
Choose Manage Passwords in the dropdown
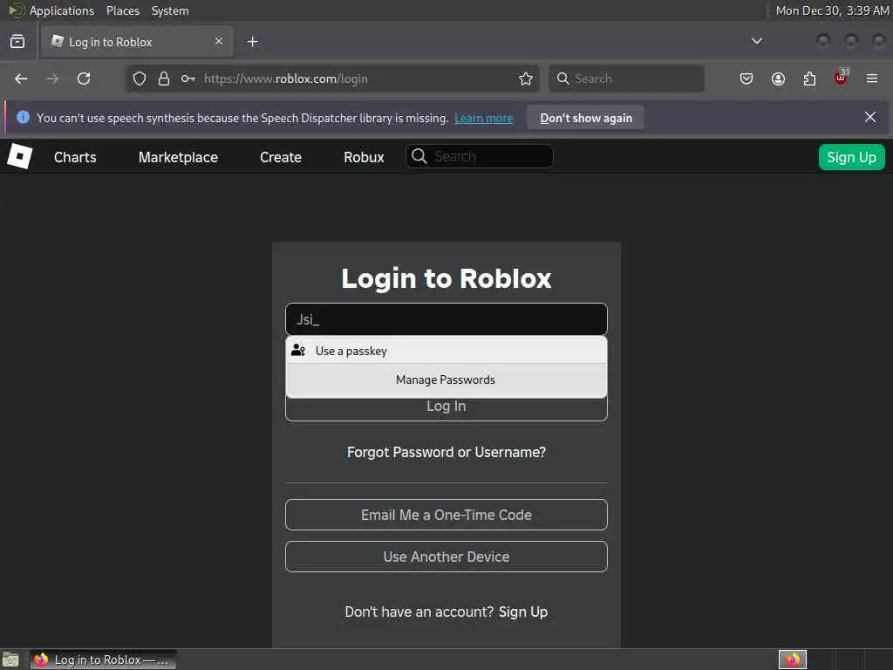click(x=446, y=379)
